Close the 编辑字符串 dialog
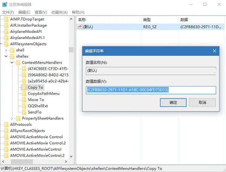The height and width of the screenshot is (172, 226). coord(214,51)
